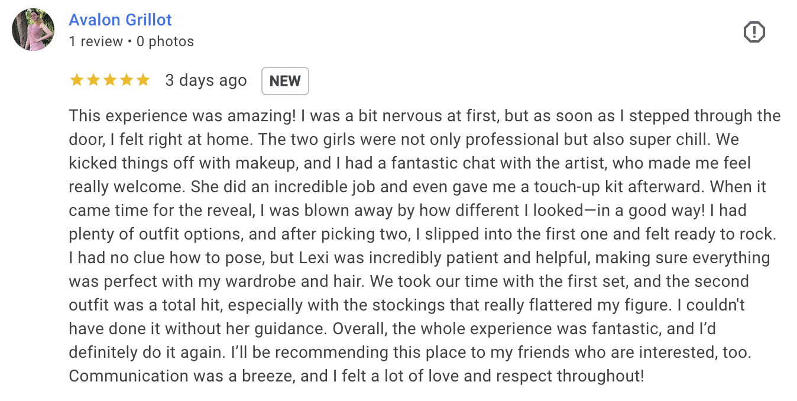Image resolution: width=797 pixels, height=401 pixels.
Task: Click the report review flag icon
Action: pos(754,32)
